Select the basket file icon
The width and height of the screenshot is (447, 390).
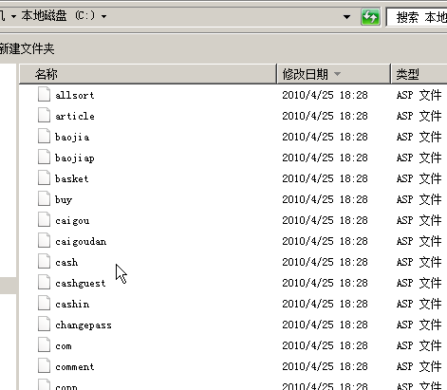click(x=44, y=178)
